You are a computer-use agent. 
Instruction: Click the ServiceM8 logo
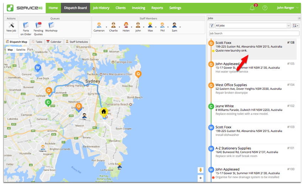pyautogui.click(x=25, y=8)
